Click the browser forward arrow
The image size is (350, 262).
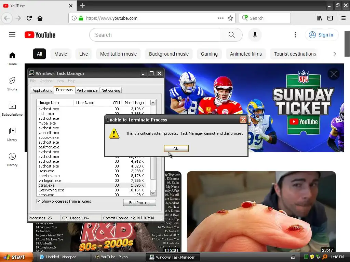(x=18, y=18)
